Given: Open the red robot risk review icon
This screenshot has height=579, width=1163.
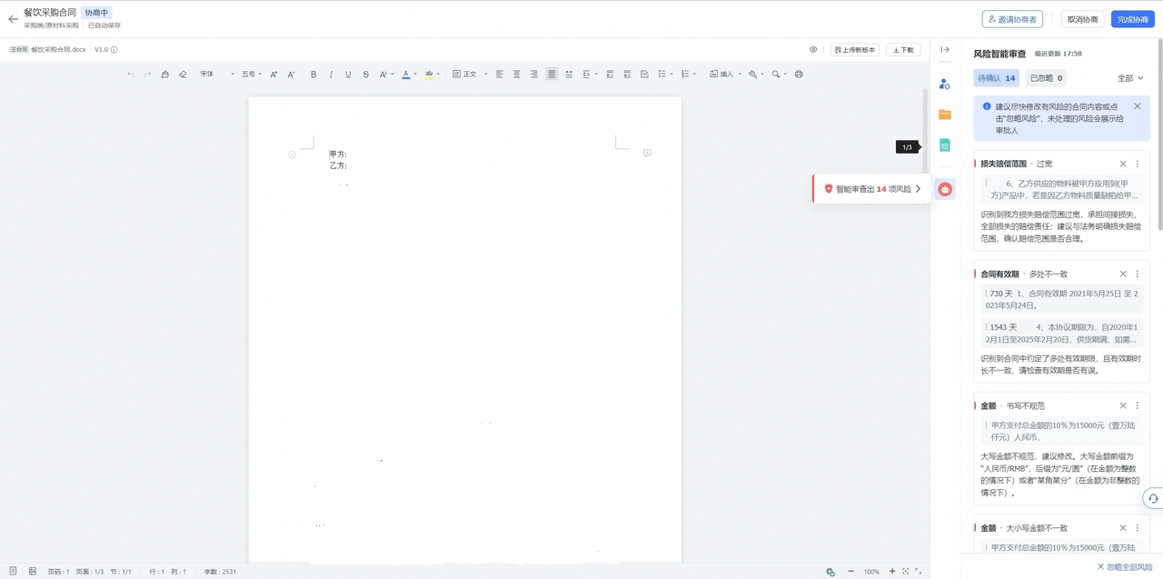Looking at the screenshot, I should [x=945, y=189].
